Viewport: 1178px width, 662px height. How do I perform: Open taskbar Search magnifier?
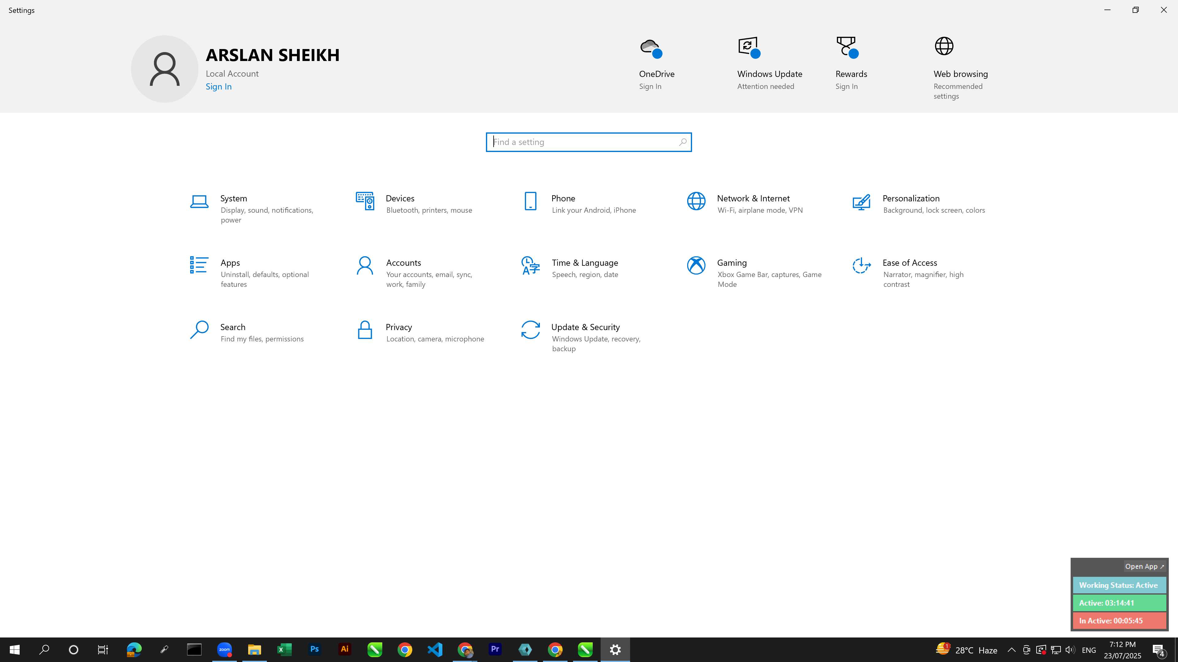pos(44,650)
